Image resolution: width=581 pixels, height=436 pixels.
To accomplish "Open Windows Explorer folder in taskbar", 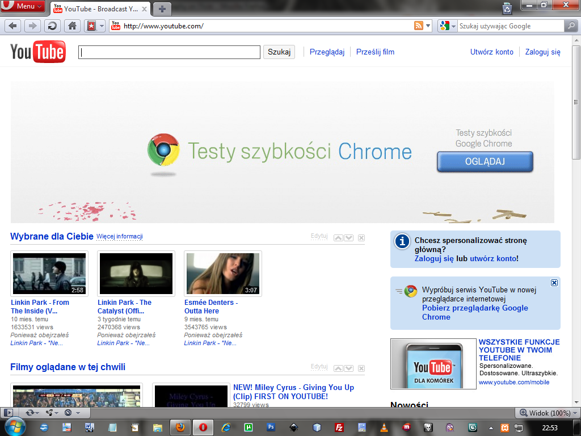I will 158,427.
